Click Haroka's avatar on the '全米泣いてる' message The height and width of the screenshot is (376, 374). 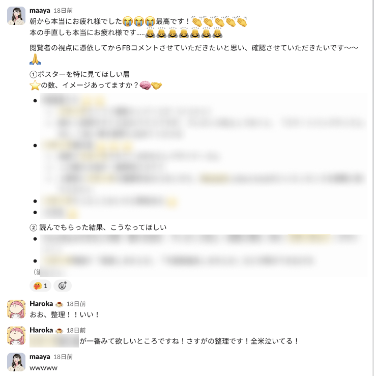click(16, 335)
